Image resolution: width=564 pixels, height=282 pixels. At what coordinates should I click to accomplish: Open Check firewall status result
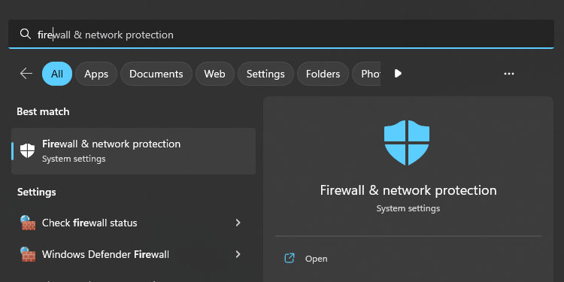[x=133, y=223]
